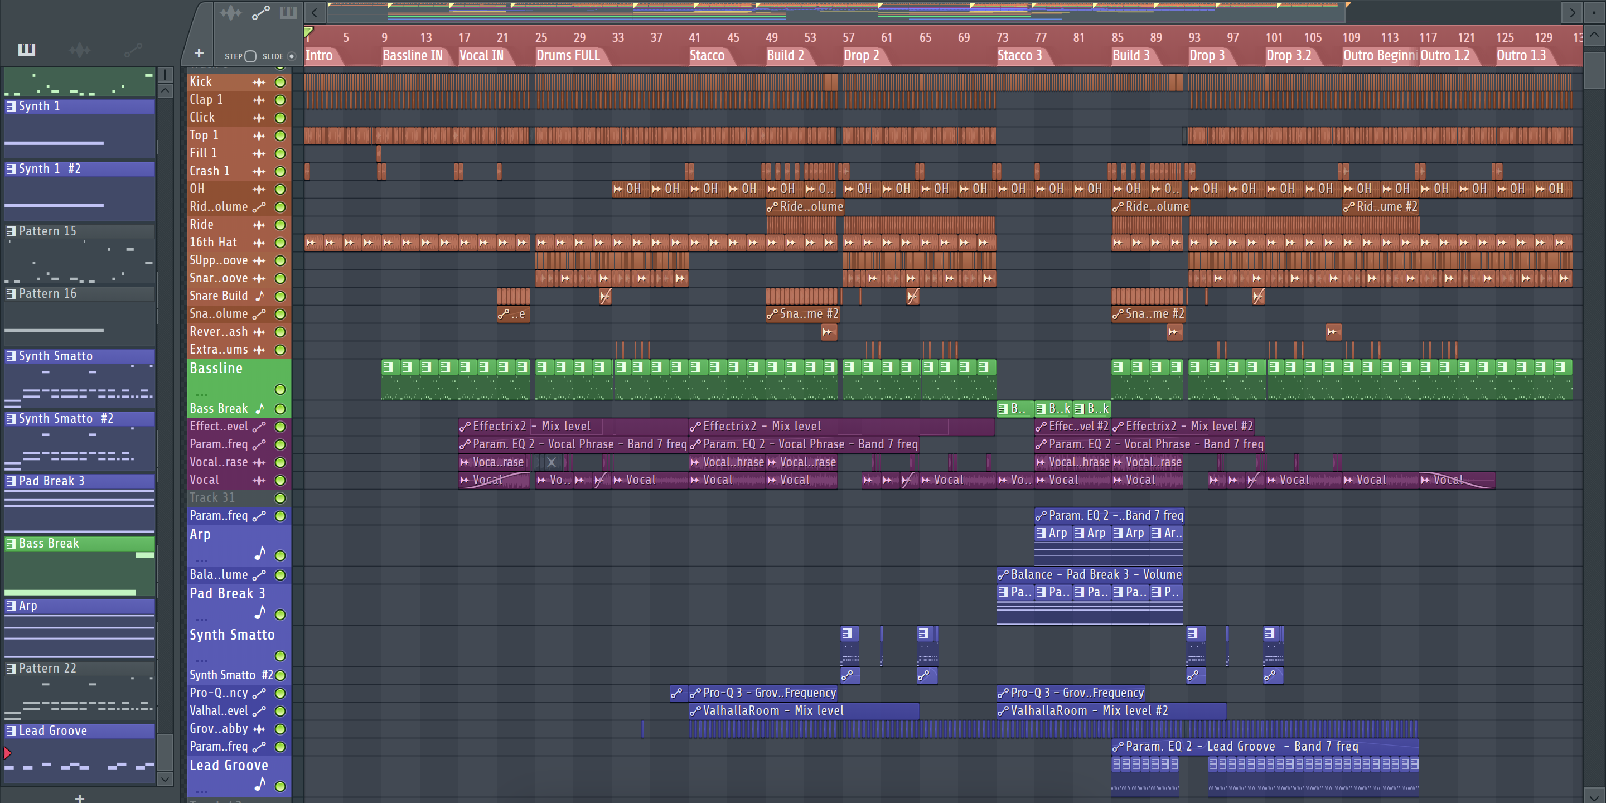Show automation clips in the picker

(133, 49)
